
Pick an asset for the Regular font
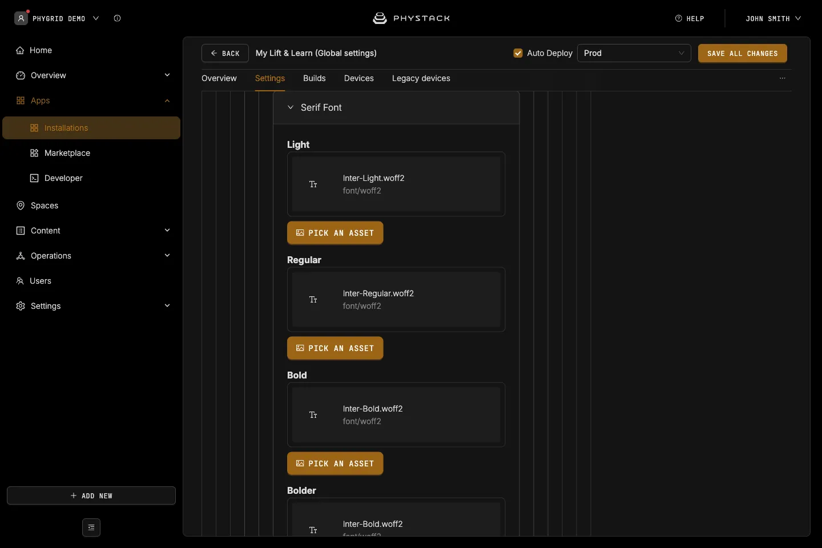[335, 348]
